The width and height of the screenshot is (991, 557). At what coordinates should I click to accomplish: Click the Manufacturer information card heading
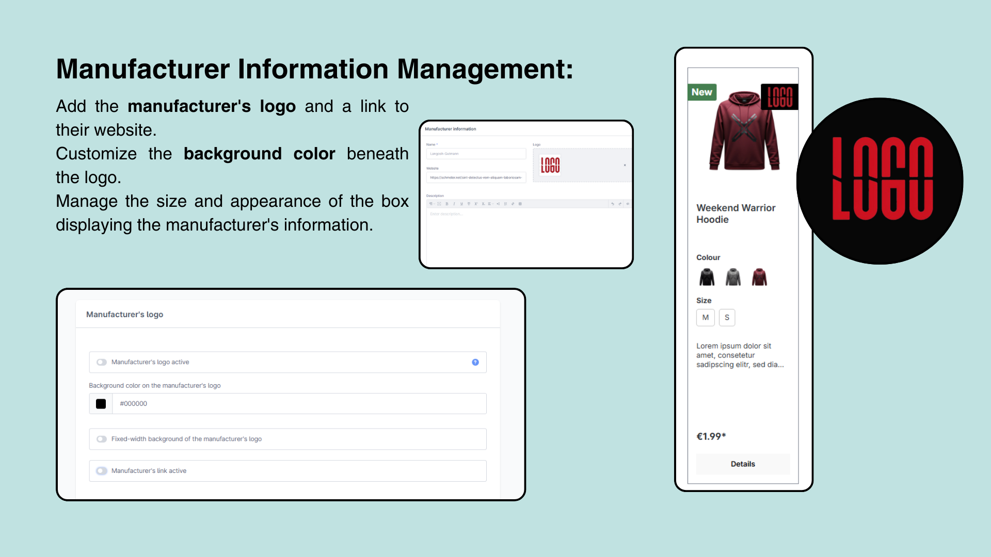[x=451, y=129]
